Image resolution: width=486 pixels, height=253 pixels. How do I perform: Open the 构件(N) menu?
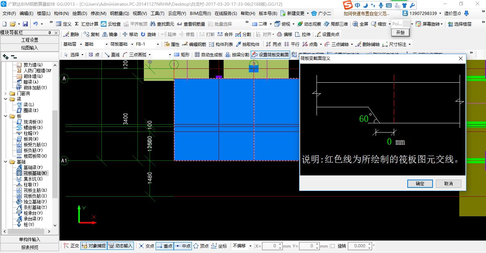(62, 14)
